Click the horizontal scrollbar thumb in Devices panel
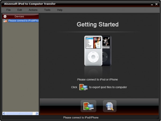161x121 pixels. 19,113
